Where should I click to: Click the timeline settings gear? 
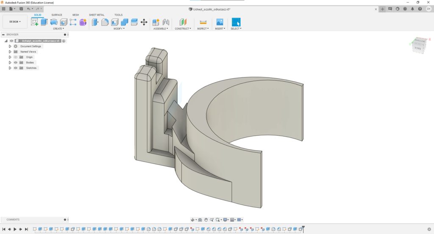pos(429,229)
